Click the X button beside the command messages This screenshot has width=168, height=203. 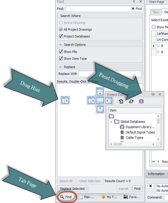[151, 186]
